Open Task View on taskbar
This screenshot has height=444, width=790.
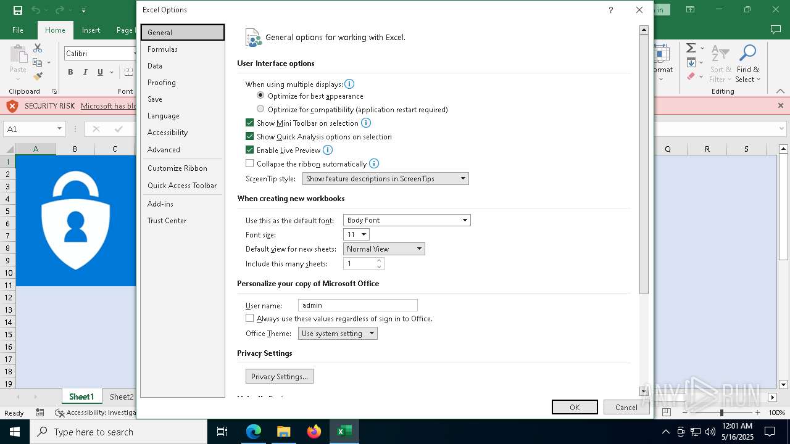pos(222,432)
